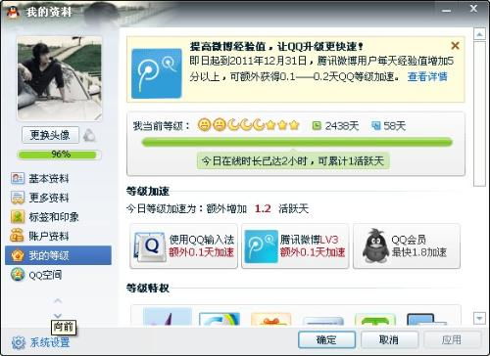Click the green icon beside 2438天
This screenshot has width=490, height=356.
pyautogui.click(x=317, y=125)
